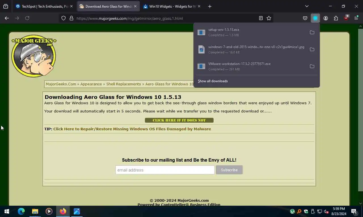This screenshot has height=217, width=363.
Task: Click the MajorGeeks logo image
Action: point(34,56)
